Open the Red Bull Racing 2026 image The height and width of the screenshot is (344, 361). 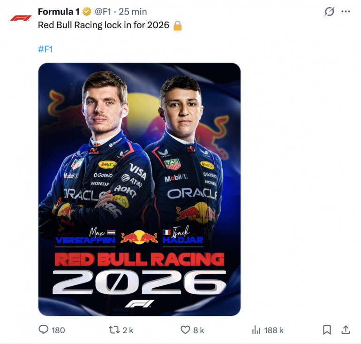point(139,189)
